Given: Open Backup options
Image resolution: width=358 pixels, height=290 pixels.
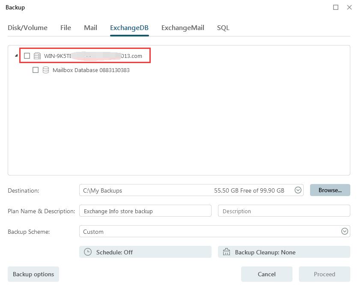Looking at the screenshot, I should click(33, 274).
